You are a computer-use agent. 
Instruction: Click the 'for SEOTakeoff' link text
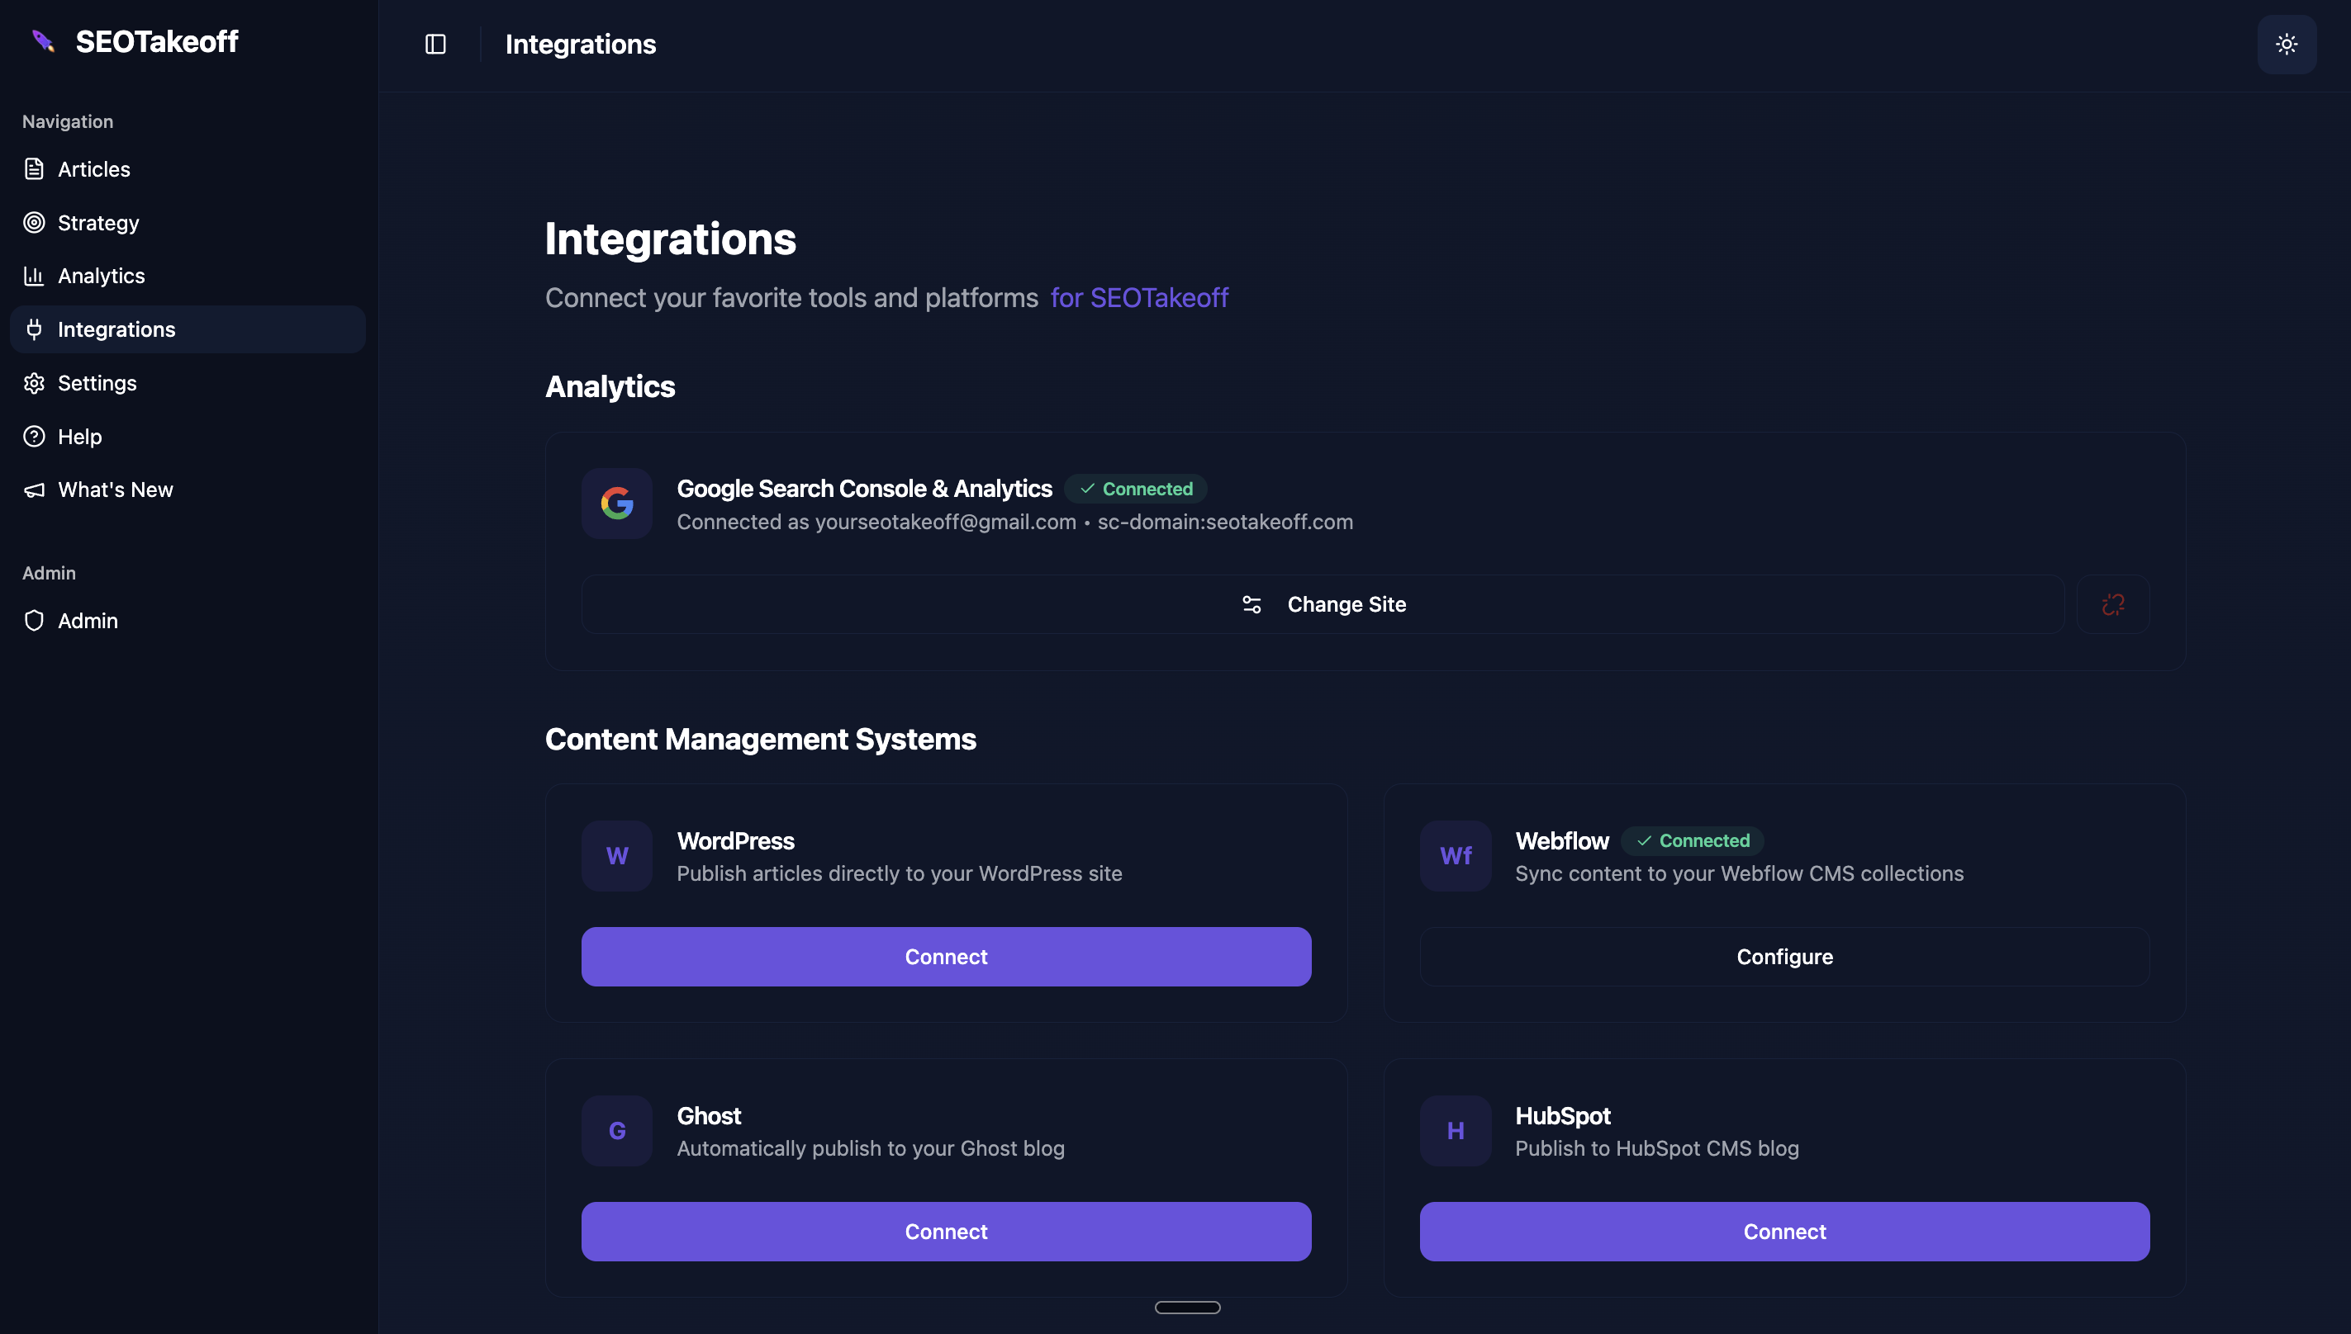(x=1138, y=298)
